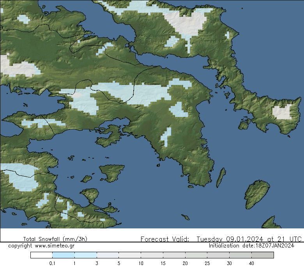The image size is (304, 274).
Task: Choose the legend swatch between 25 and 30
Action: (x=218, y=255)
